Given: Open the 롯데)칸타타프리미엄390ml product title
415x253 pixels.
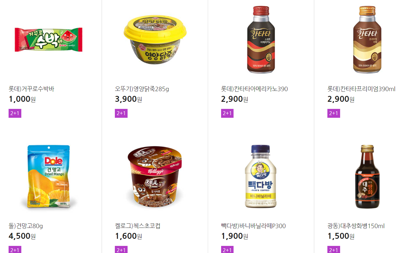Looking at the screenshot, I should click(361, 89).
